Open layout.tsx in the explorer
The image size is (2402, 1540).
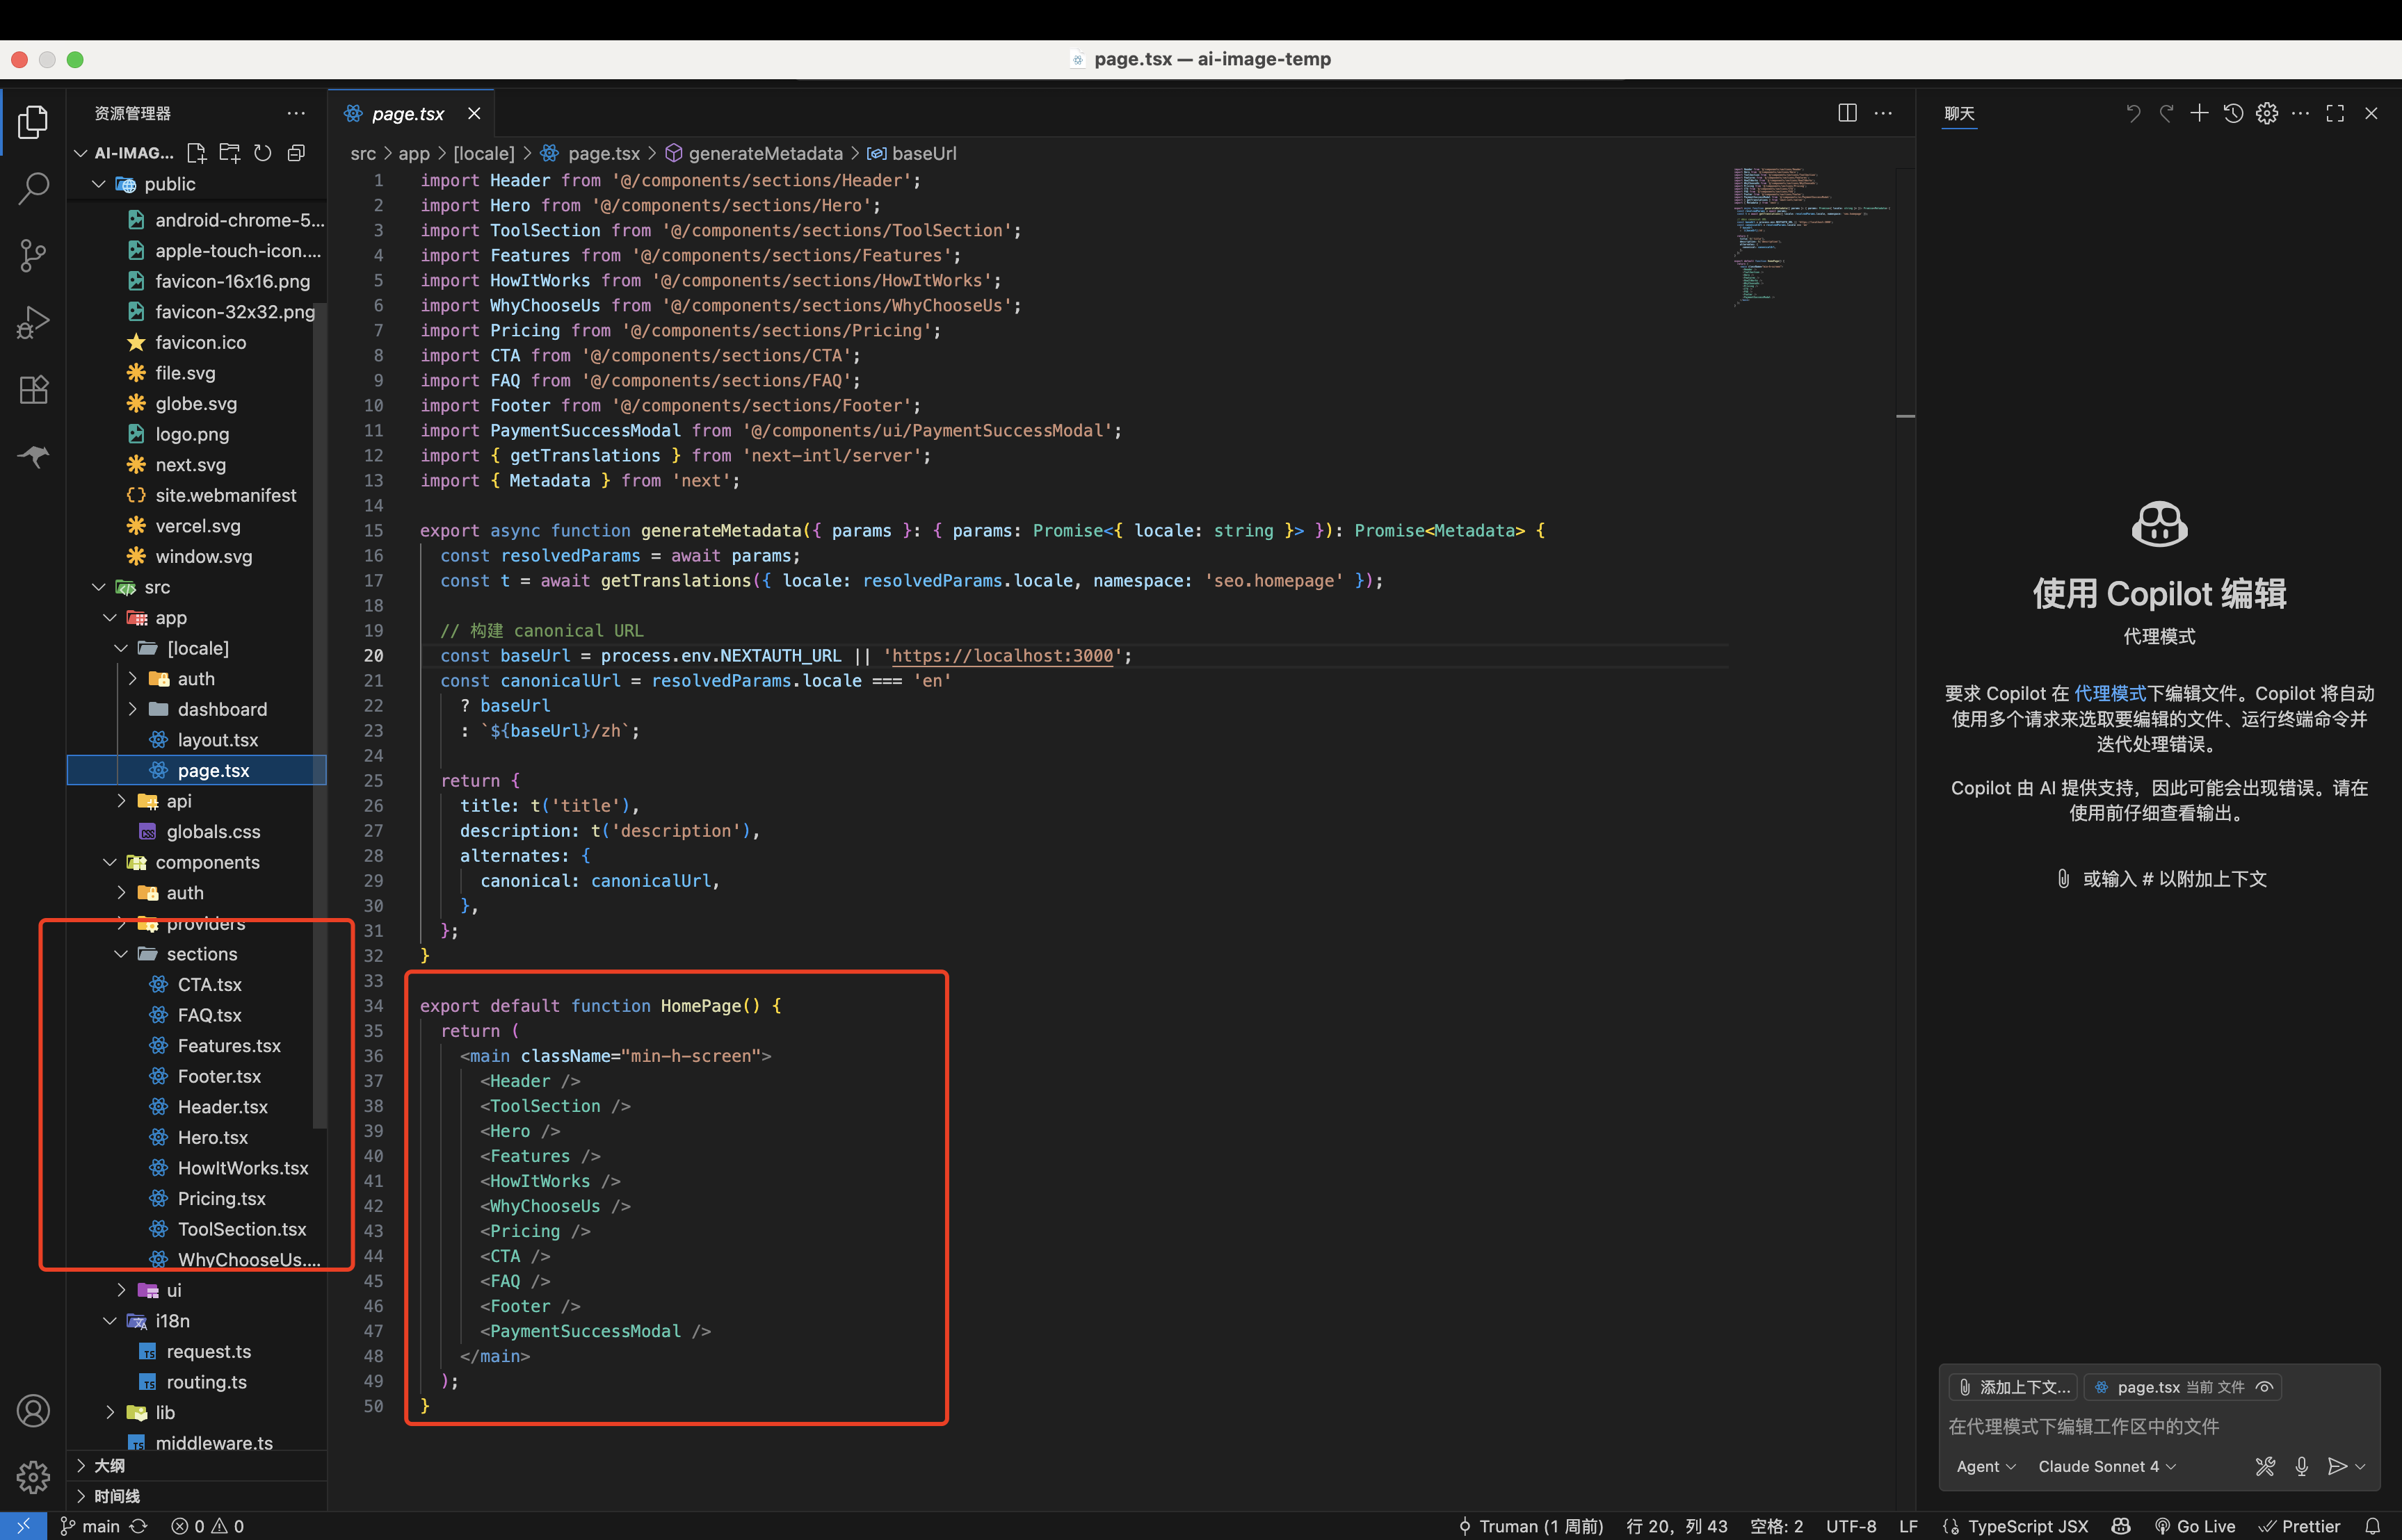click(x=217, y=740)
